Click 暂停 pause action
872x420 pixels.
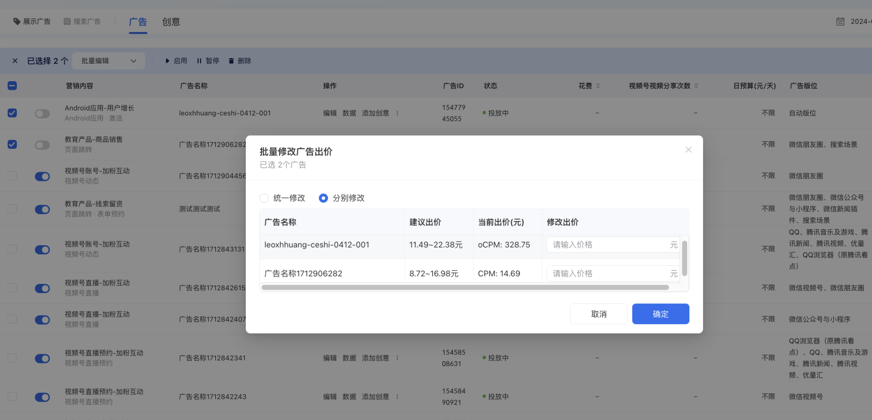pos(208,61)
